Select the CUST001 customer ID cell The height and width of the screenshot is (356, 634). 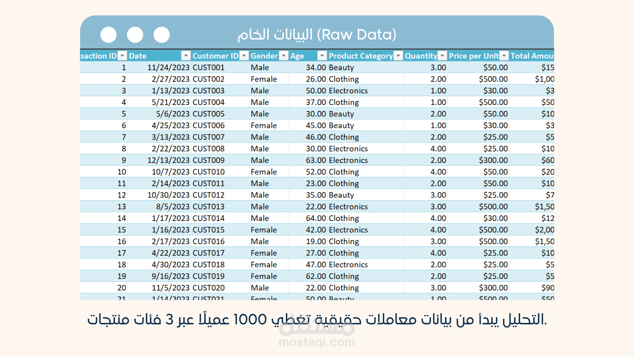point(209,68)
